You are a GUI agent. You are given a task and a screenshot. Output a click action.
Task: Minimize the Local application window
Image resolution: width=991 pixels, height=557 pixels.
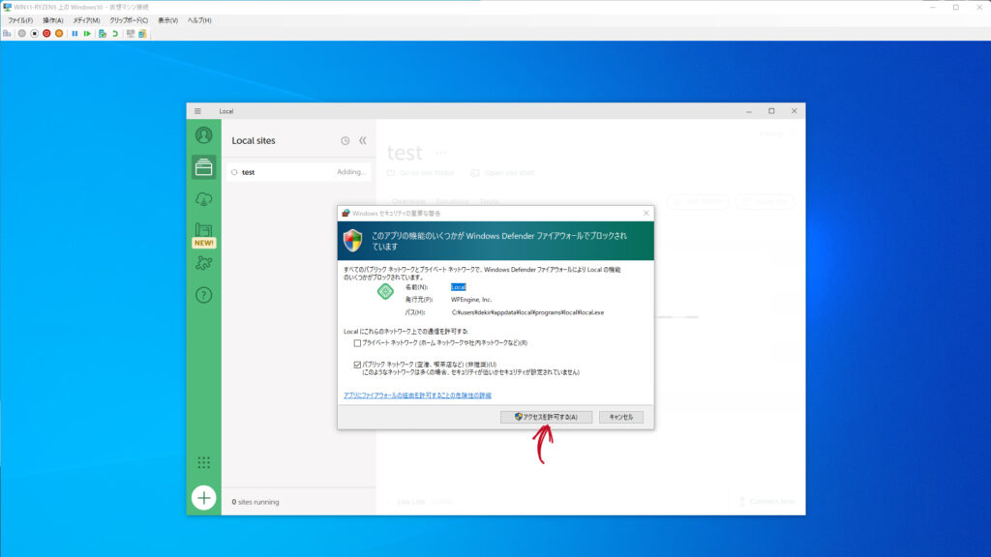click(749, 111)
